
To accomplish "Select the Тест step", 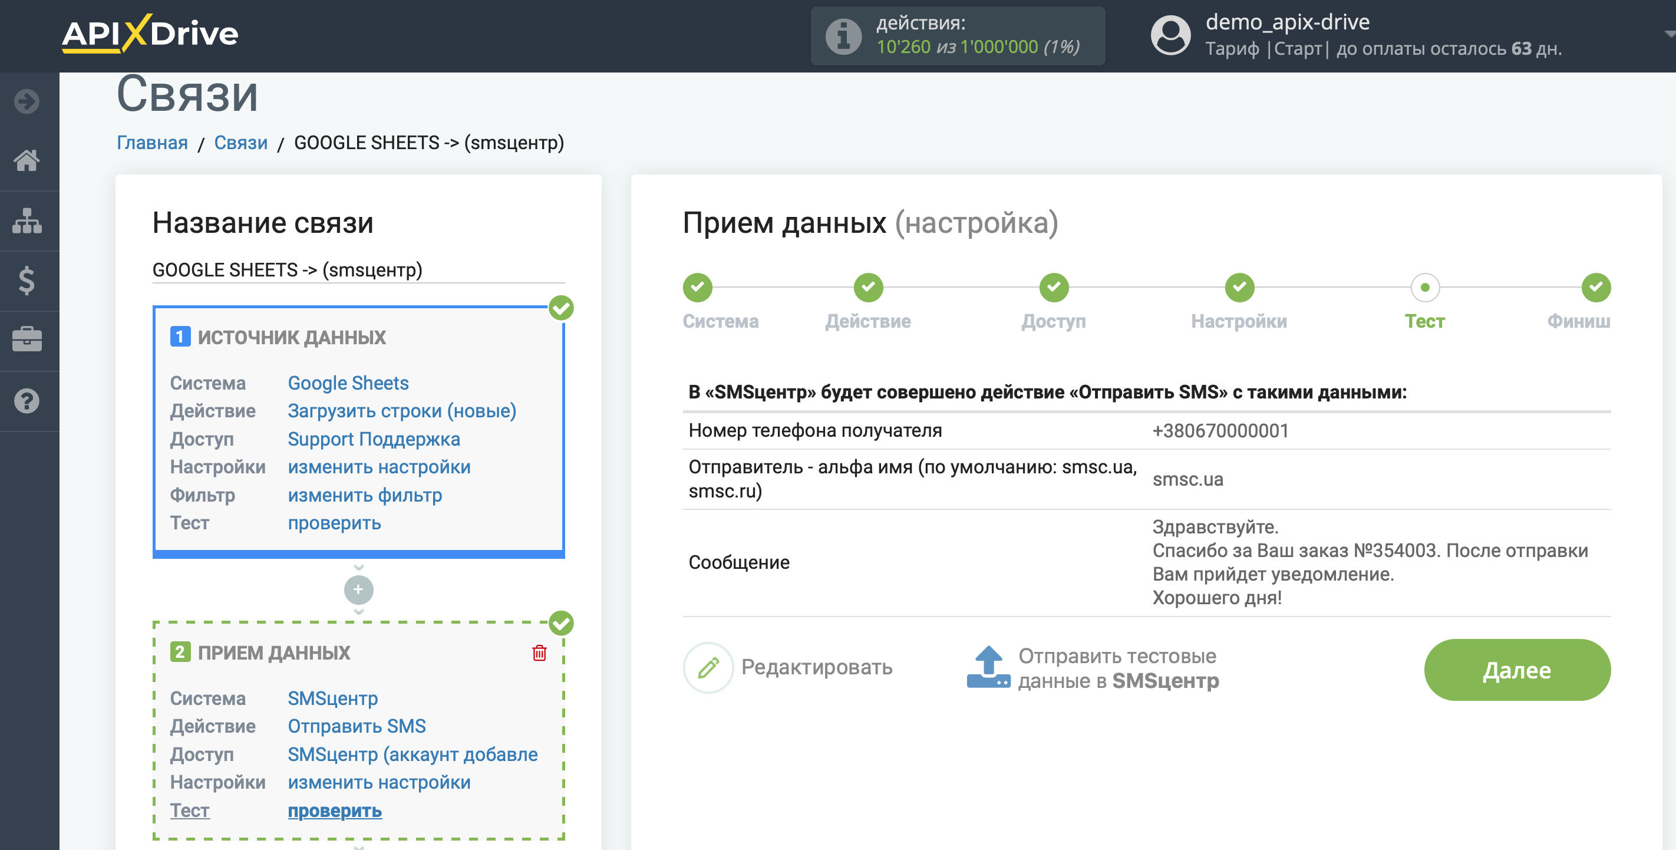I will click(x=1425, y=287).
